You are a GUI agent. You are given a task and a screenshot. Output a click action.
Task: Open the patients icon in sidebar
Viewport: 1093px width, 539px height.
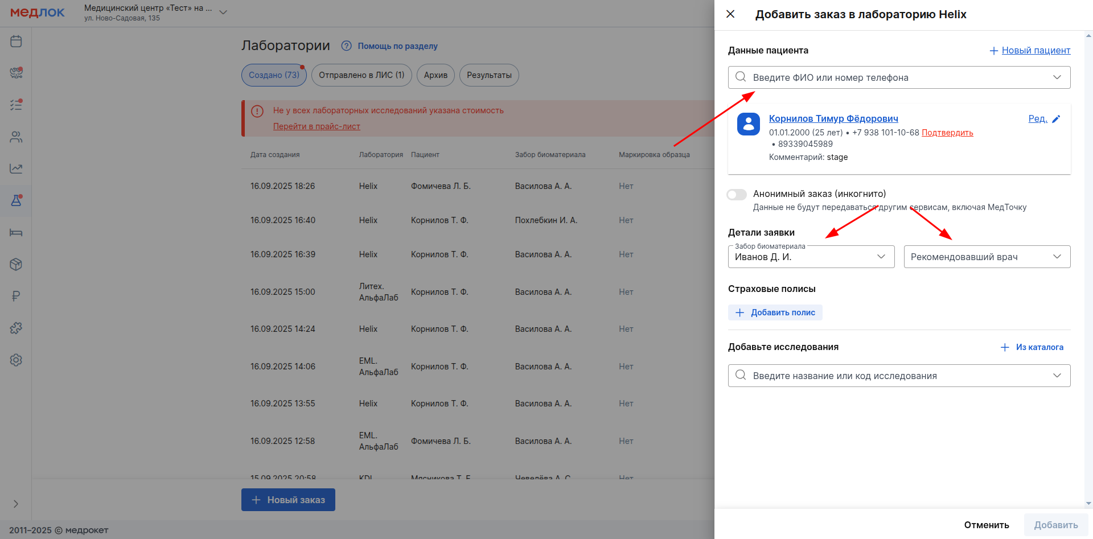pos(16,137)
